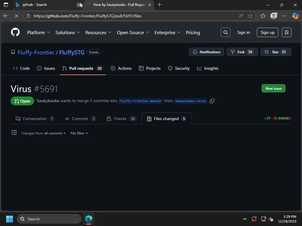Click the Saukykouko:virus branch label
Image resolution: width=302 pixels, height=226 pixels.
click(x=191, y=101)
